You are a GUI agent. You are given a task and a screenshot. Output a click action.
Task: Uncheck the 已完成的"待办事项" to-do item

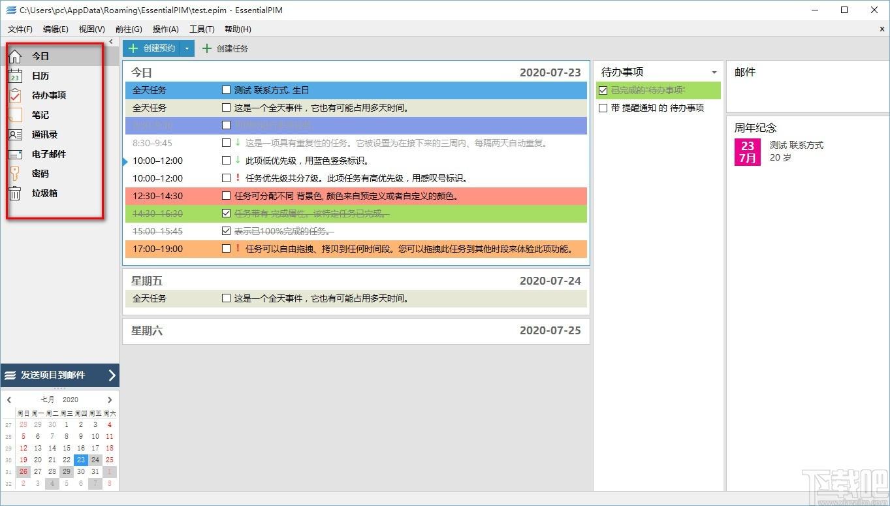[x=603, y=91]
